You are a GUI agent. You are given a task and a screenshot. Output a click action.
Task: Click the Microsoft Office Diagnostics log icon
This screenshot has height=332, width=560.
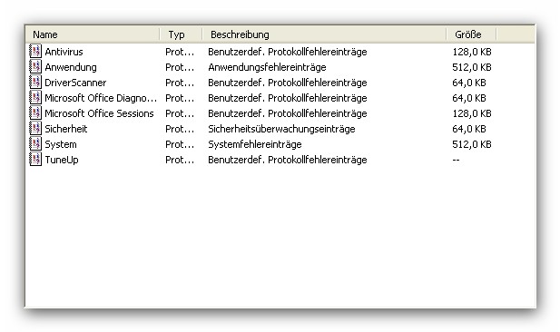coord(35,97)
